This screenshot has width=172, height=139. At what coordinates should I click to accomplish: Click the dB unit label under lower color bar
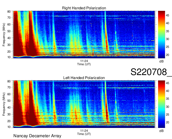click(161, 131)
